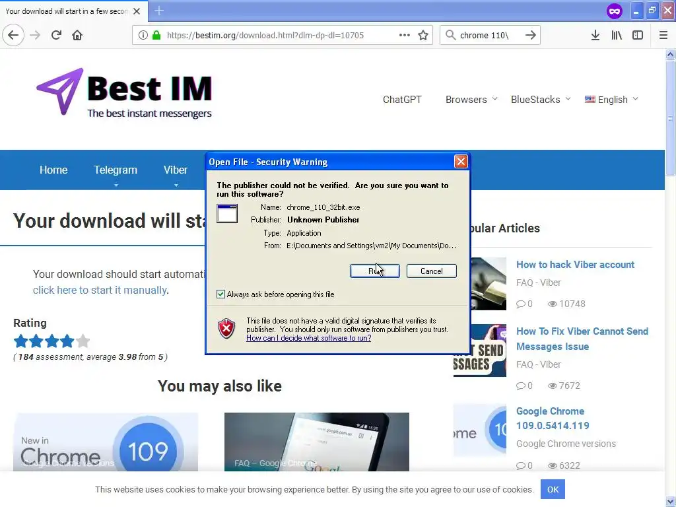Click the green padlock security icon
Screen dimensions: 676x507
(x=156, y=35)
